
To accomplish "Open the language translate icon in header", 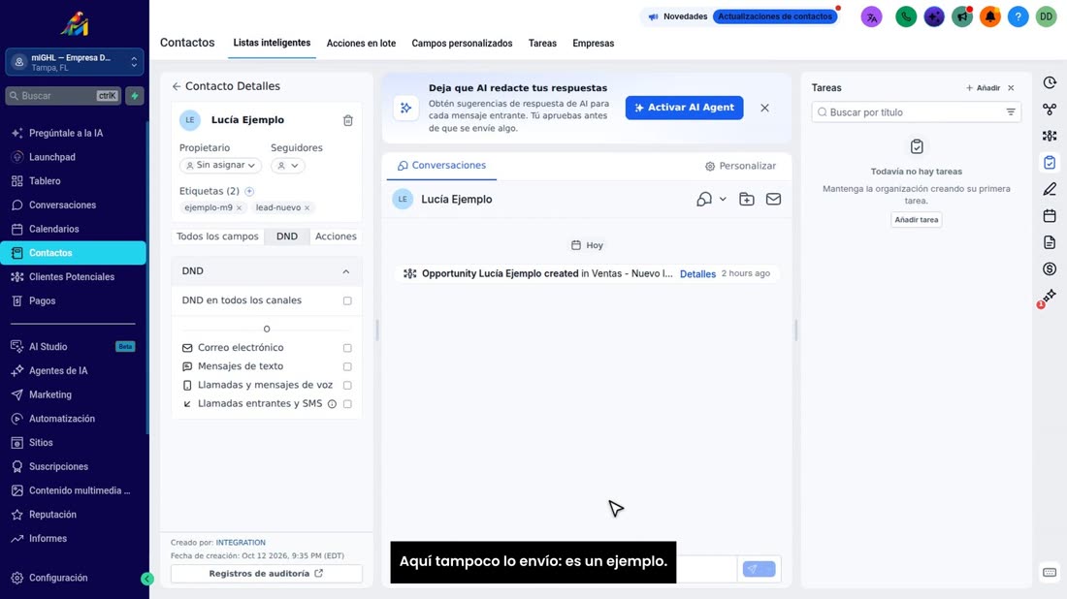I will coord(871,17).
